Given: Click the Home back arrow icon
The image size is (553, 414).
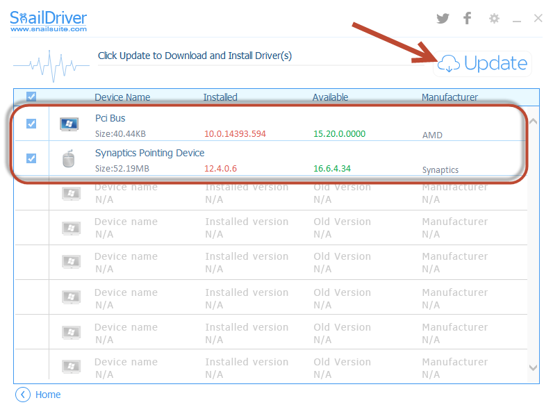Looking at the screenshot, I should 23,395.
